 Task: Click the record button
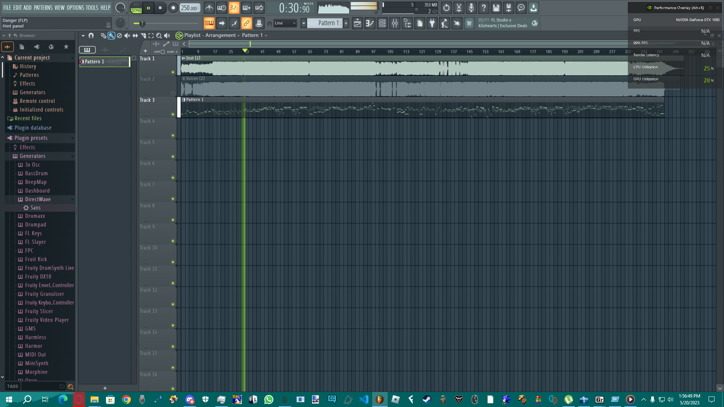[x=173, y=8]
